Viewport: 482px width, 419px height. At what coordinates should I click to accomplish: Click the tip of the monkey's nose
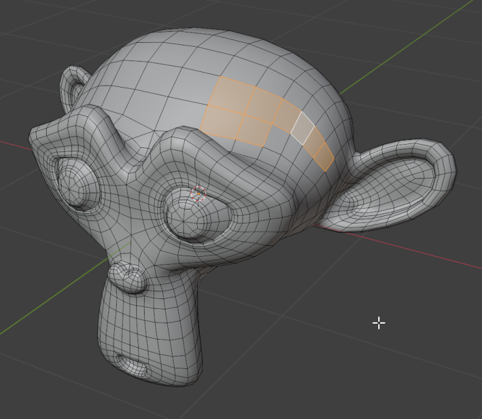pyautogui.click(x=128, y=278)
